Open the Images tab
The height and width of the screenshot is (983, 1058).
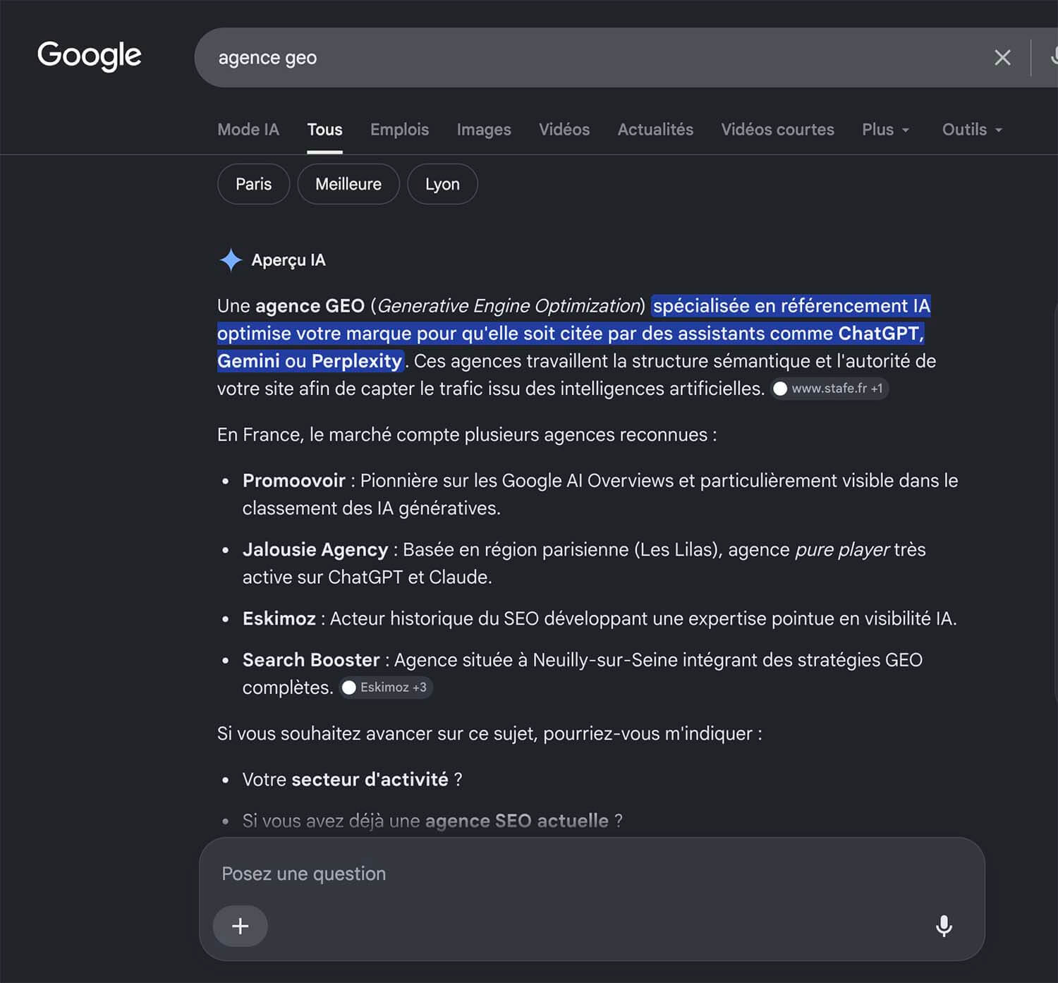click(484, 130)
